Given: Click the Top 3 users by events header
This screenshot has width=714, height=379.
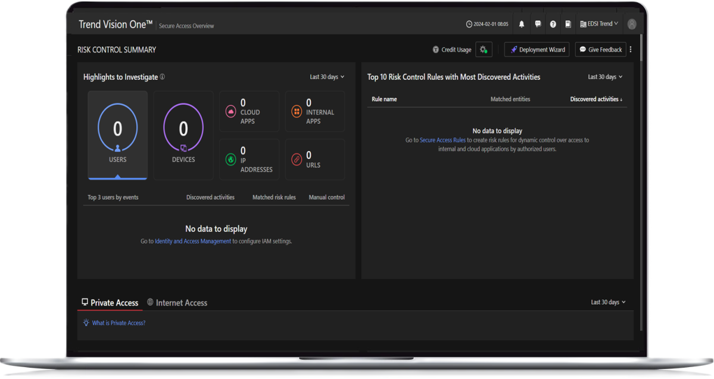Looking at the screenshot, I should point(113,198).
